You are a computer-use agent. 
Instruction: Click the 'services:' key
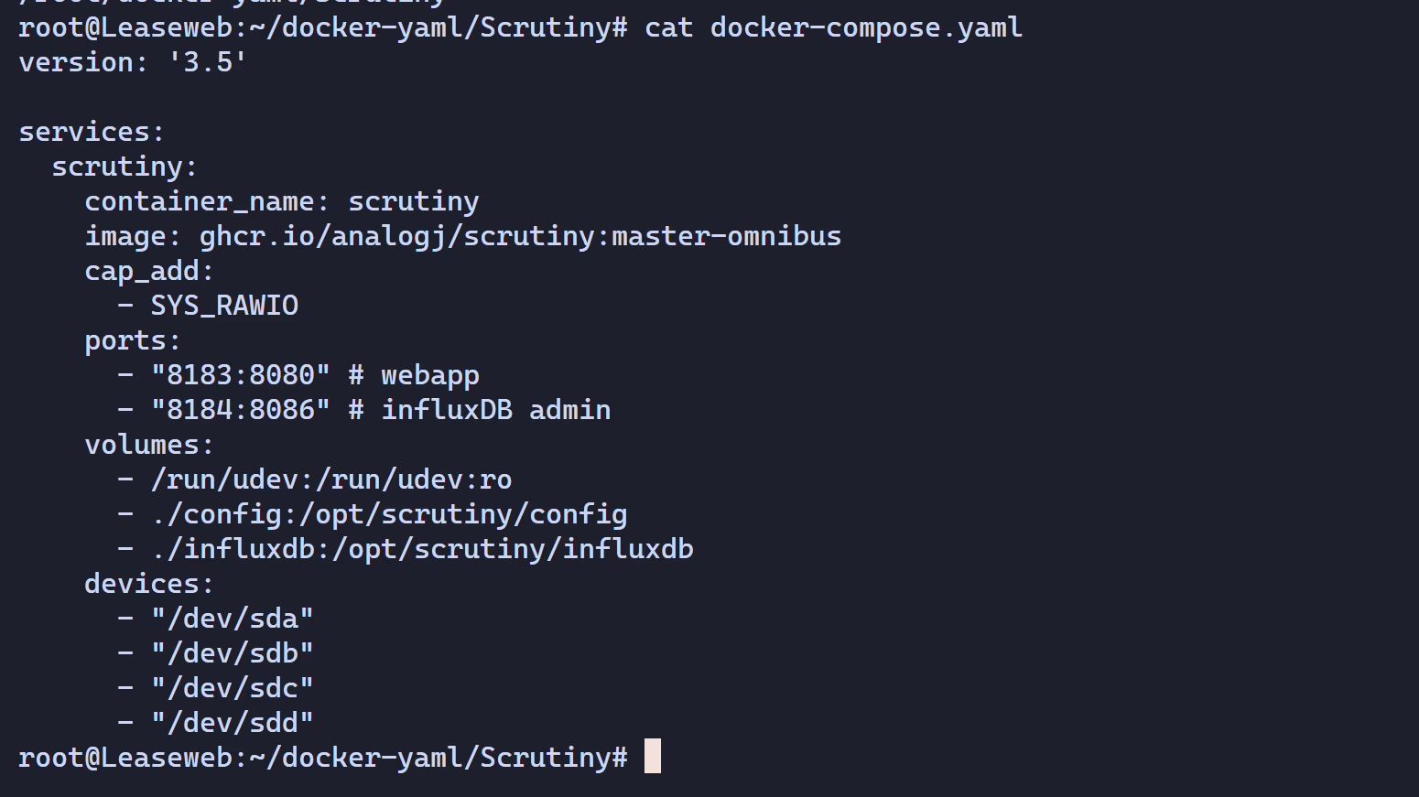click(x=92, y=132)
